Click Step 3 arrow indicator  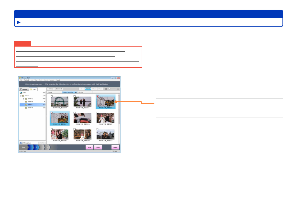click(x=42, y=147)
